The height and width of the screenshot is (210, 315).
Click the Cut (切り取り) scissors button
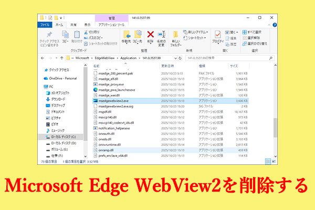[x=91, y=32]
